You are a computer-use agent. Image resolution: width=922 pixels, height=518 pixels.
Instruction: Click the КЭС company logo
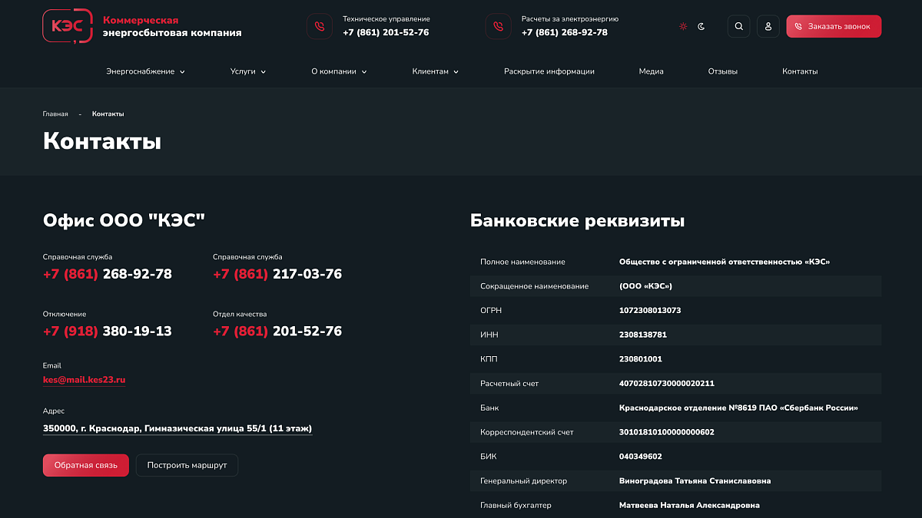click(x=68, y=26)
